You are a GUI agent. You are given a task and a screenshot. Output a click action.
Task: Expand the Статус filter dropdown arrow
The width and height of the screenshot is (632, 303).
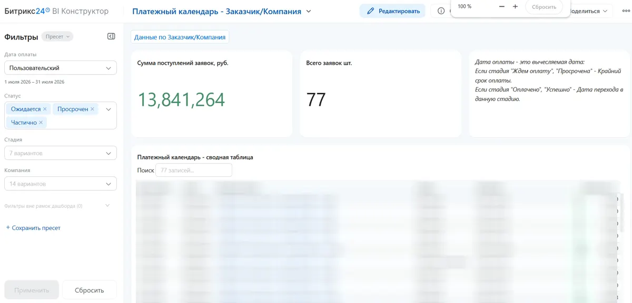108,109
